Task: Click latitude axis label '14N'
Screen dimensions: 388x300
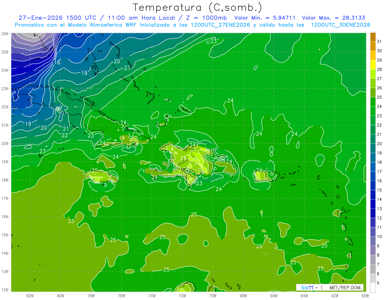Action: click(5, 253)
